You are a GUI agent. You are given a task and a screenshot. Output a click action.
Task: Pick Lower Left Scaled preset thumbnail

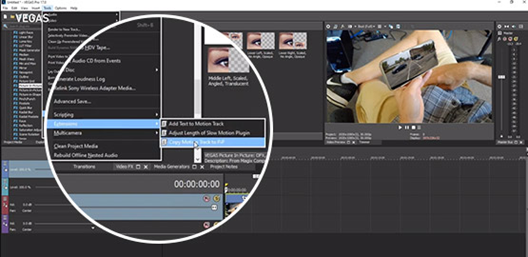261,41
